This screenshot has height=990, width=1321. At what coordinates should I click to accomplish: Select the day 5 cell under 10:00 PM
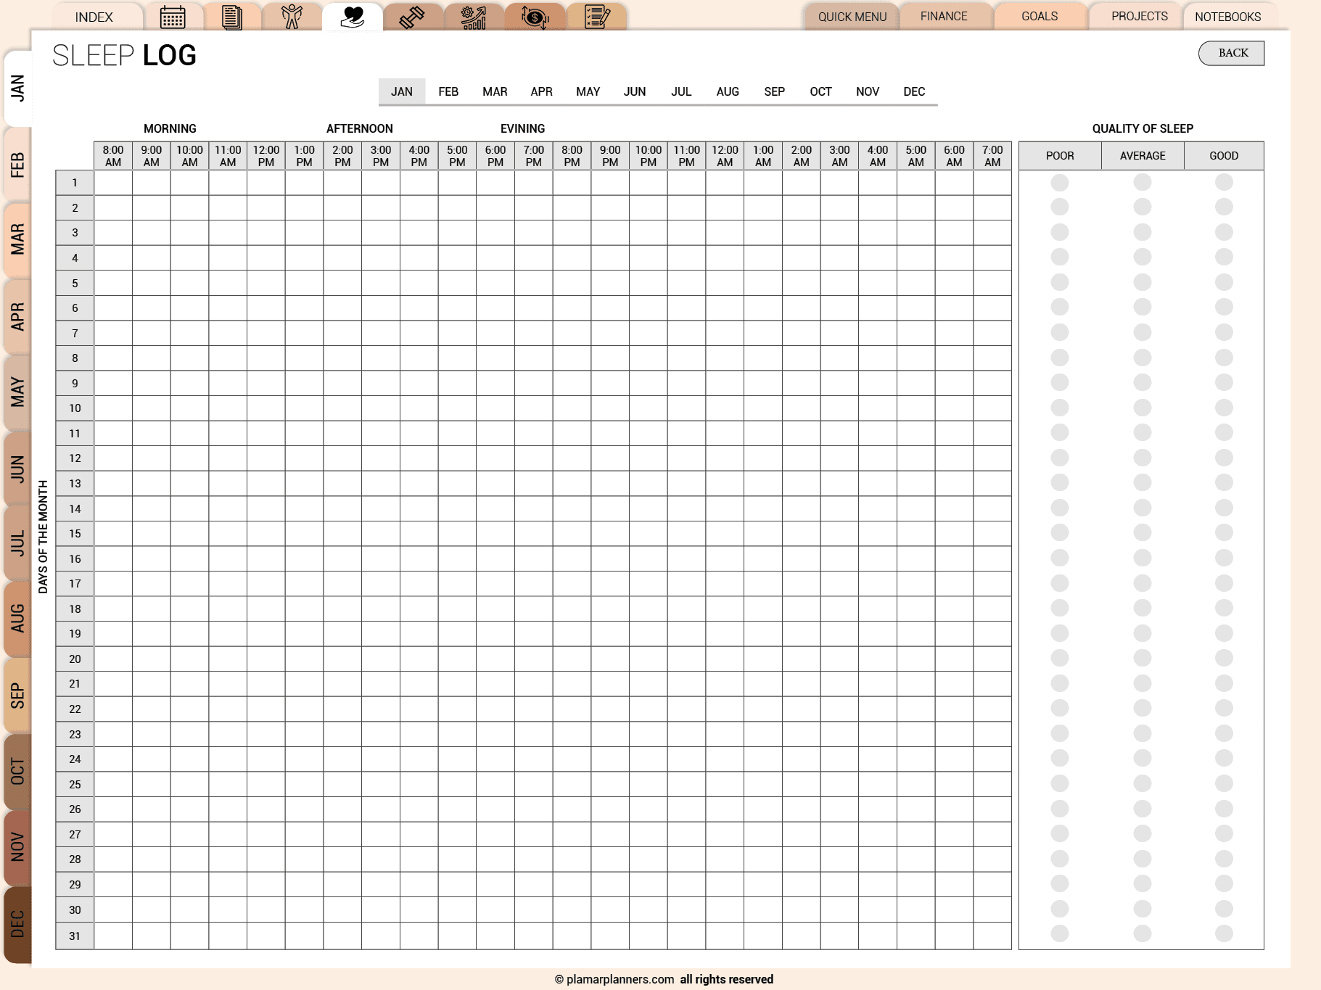click(649, 283)
